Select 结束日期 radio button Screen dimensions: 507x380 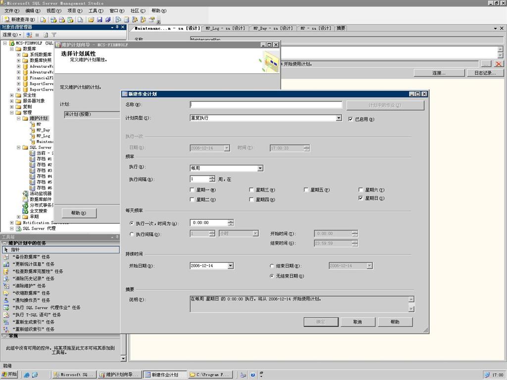click(272, 266)
